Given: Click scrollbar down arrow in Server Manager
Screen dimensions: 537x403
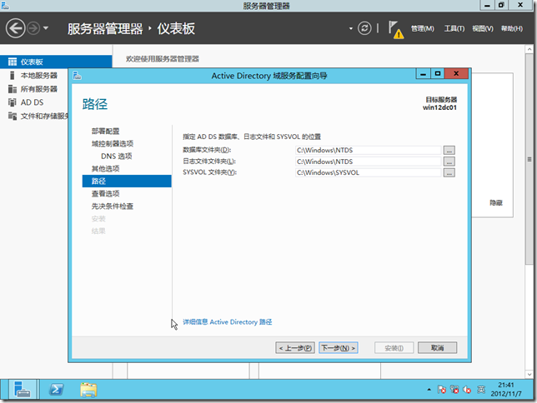Looking at the screenshot, I should pyautogui.click(x=529, y=375).
